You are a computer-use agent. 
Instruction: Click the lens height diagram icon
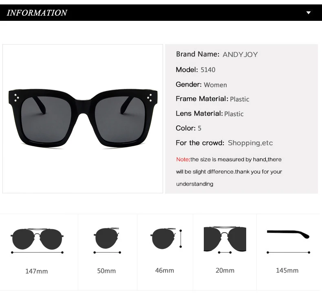166,238
